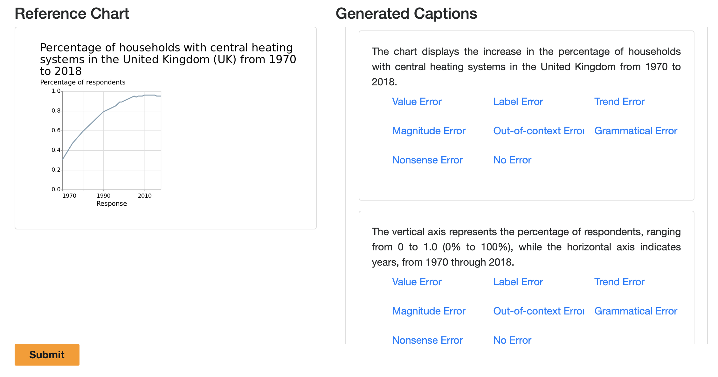
Task: Mark Label Error on the vertical-axis caption
Action: [518, 282]
